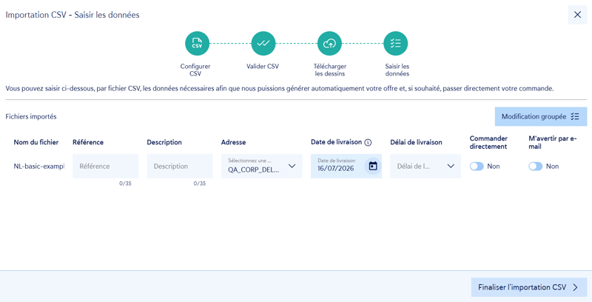Open the calendar picker for delivery date
The image size is (592, 302).
click(x=373, y=166)
